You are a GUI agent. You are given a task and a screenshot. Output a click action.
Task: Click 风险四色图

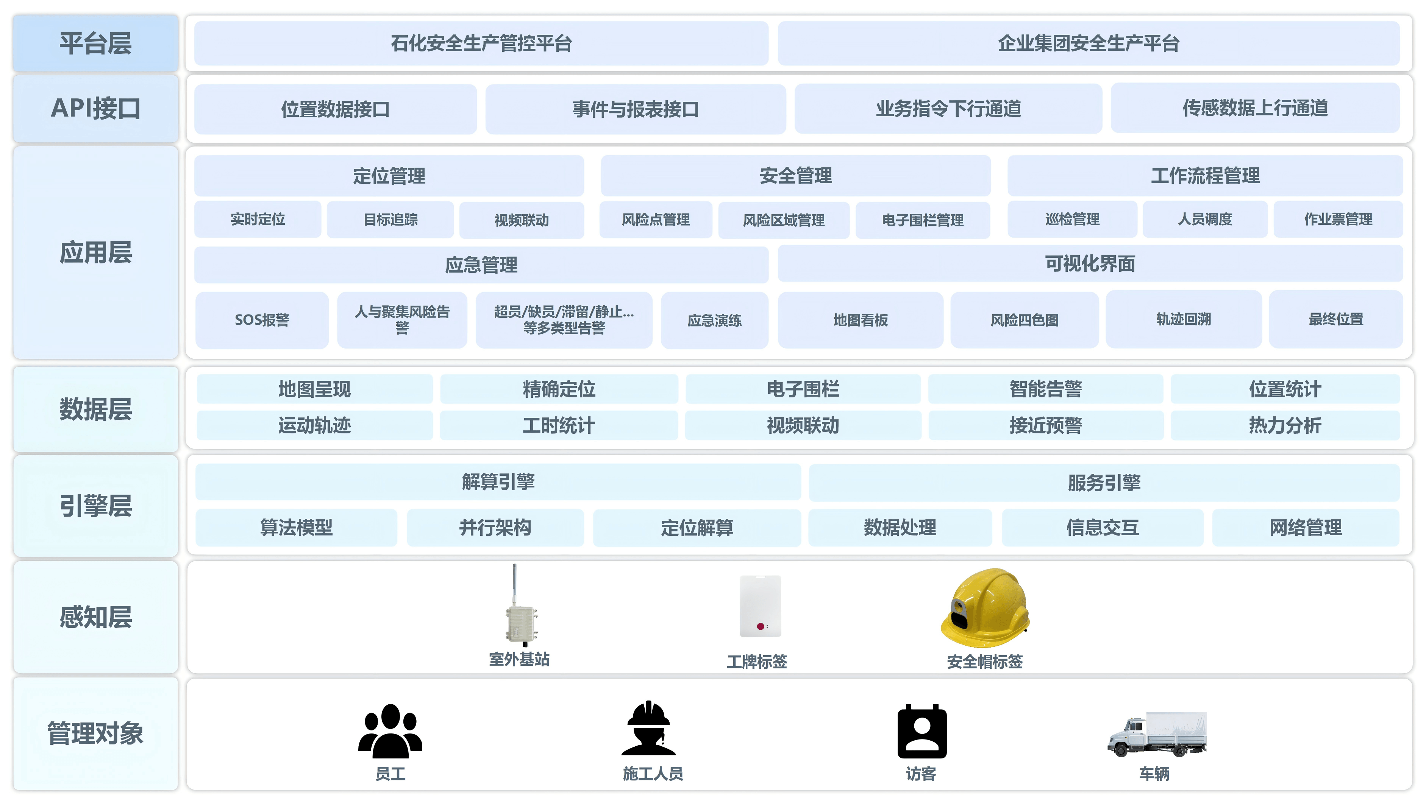pos(1025,320)
